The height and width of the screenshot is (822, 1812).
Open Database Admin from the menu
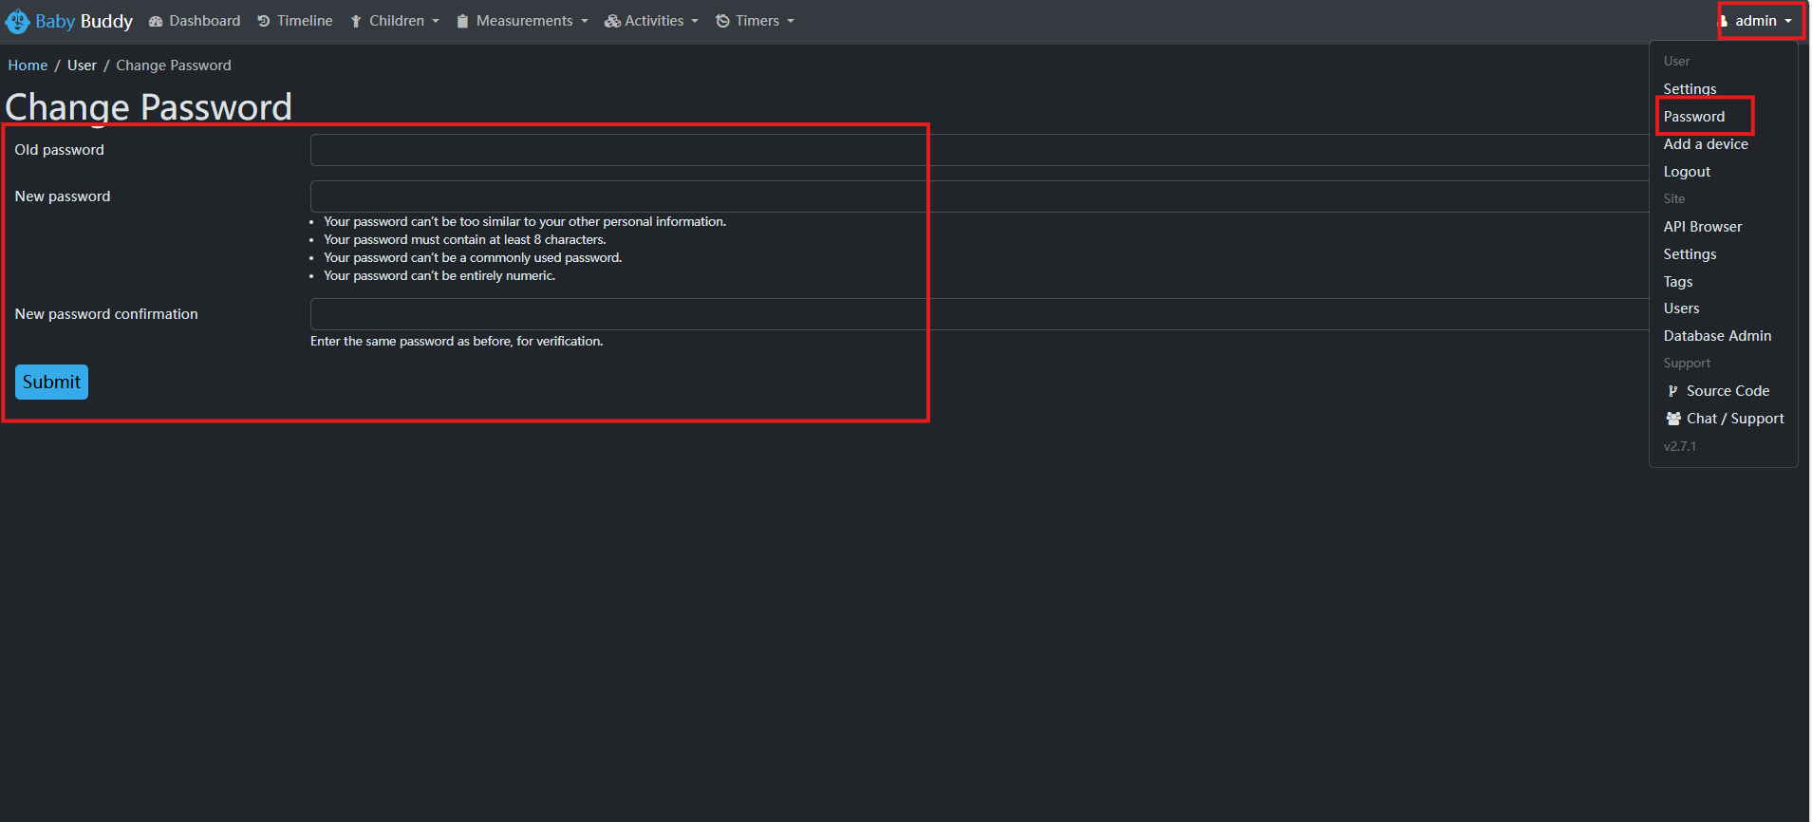pyautogui.click(x=1716, y=336)
